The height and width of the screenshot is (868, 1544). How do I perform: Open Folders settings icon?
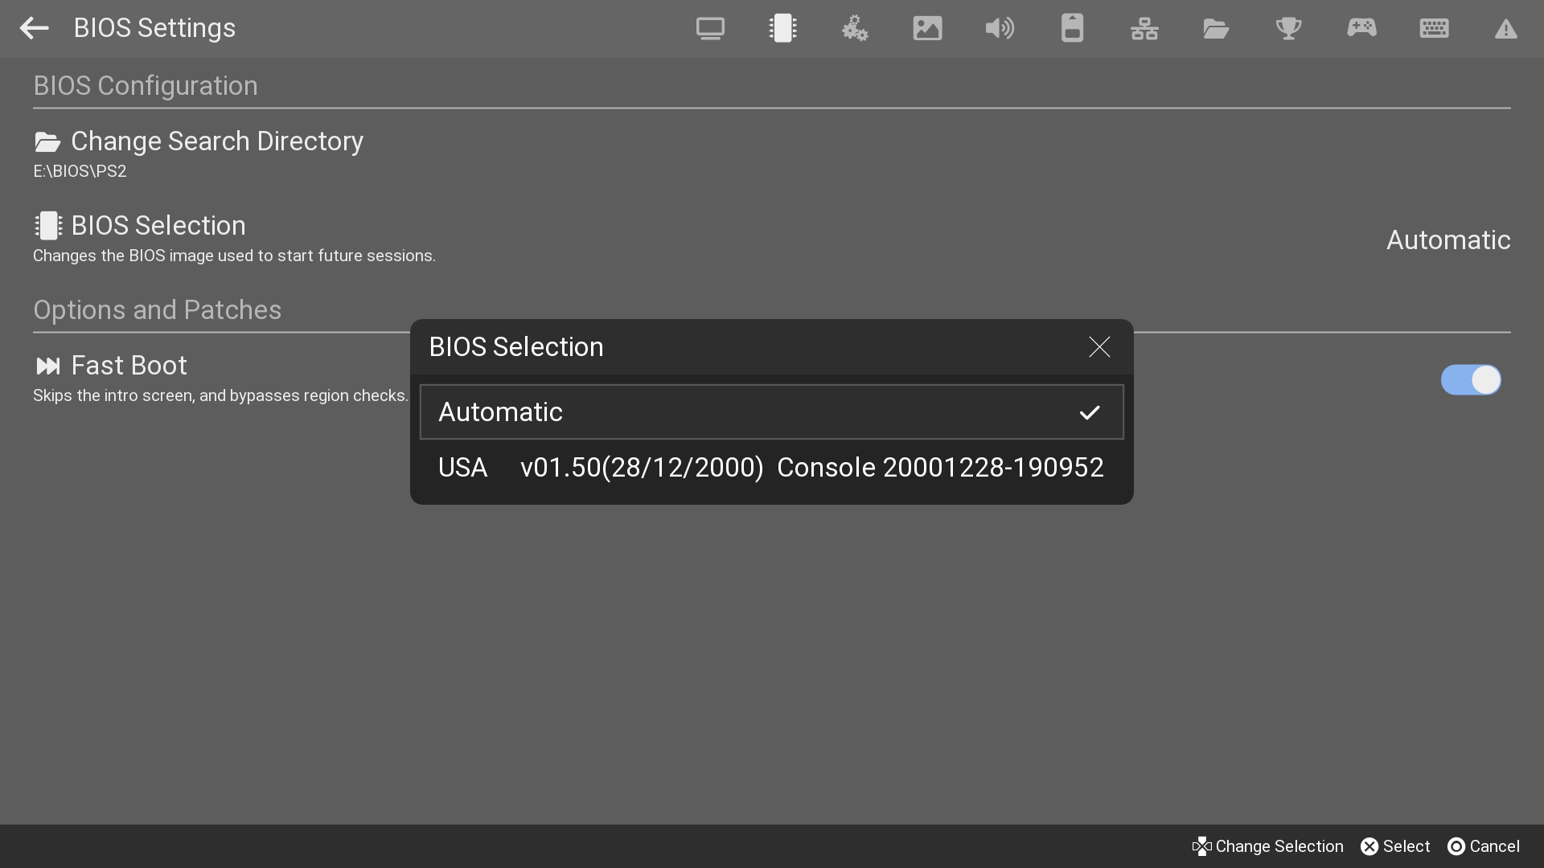tap(1216, 28)
